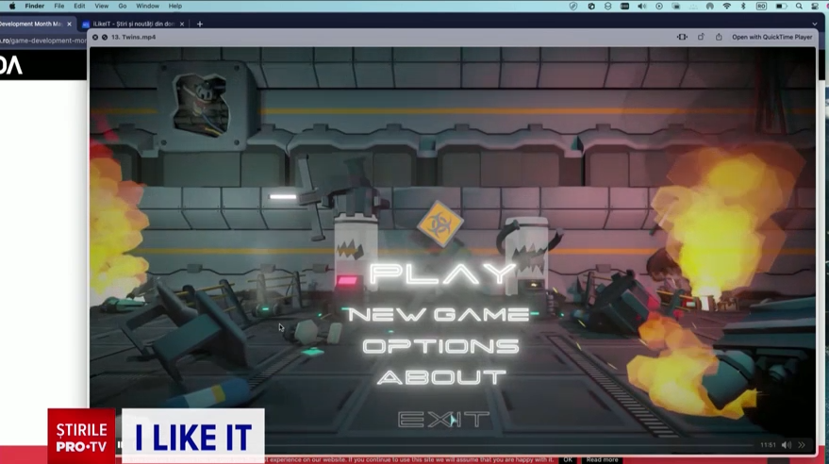The width and height of the screenshot is (829, 464).
Task: Open macOS system volume icon in menu bar
Action: coord(641,6)
